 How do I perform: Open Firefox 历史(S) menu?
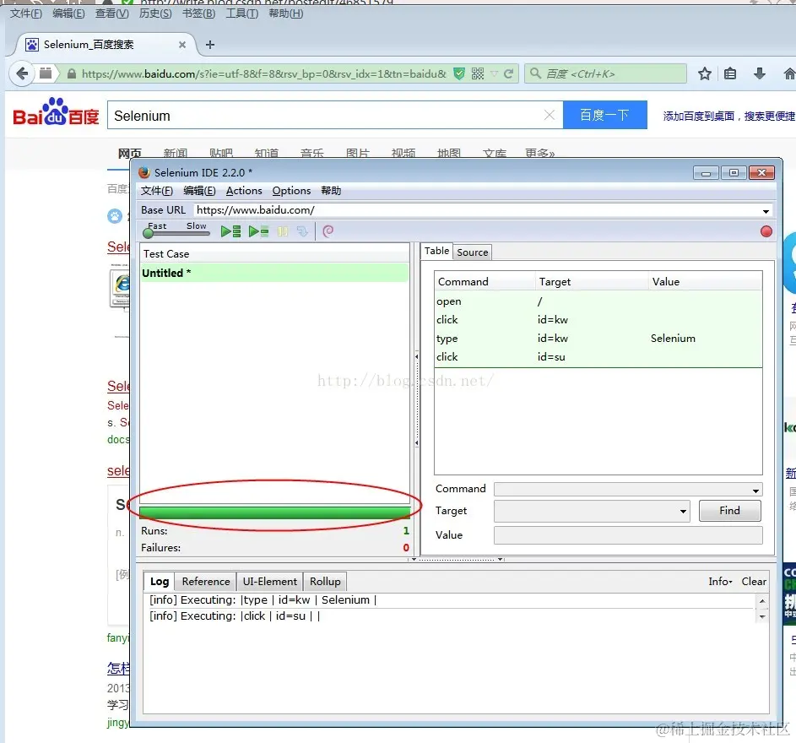[155, 14]
